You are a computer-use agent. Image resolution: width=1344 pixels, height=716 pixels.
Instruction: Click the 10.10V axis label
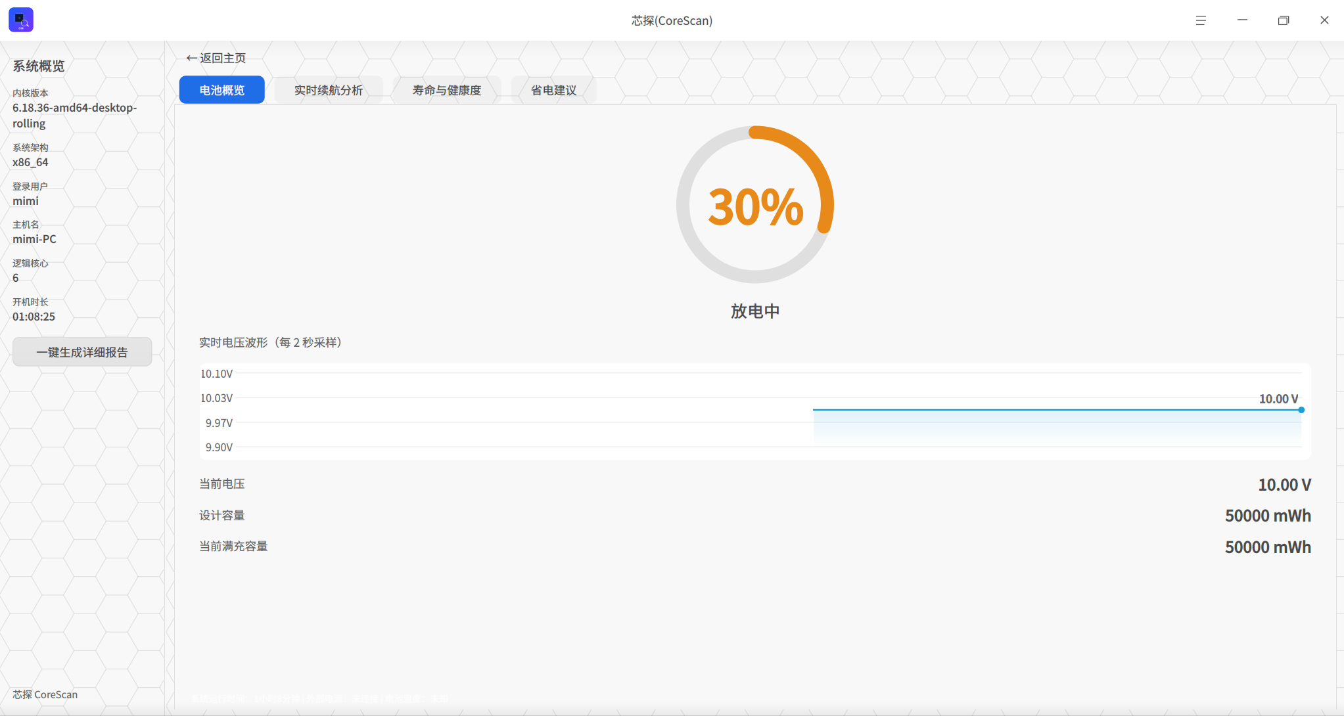click(x=216, y=374)
